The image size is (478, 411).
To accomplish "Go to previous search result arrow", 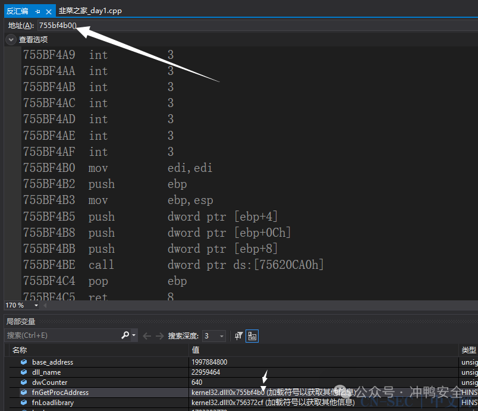I will pos(147,336).
